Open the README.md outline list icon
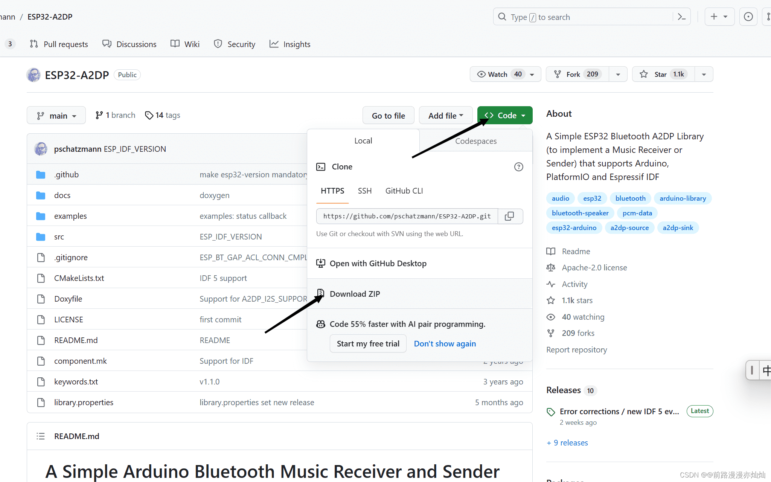The width and height of the screenshot is (771, 482). [41, 436]
